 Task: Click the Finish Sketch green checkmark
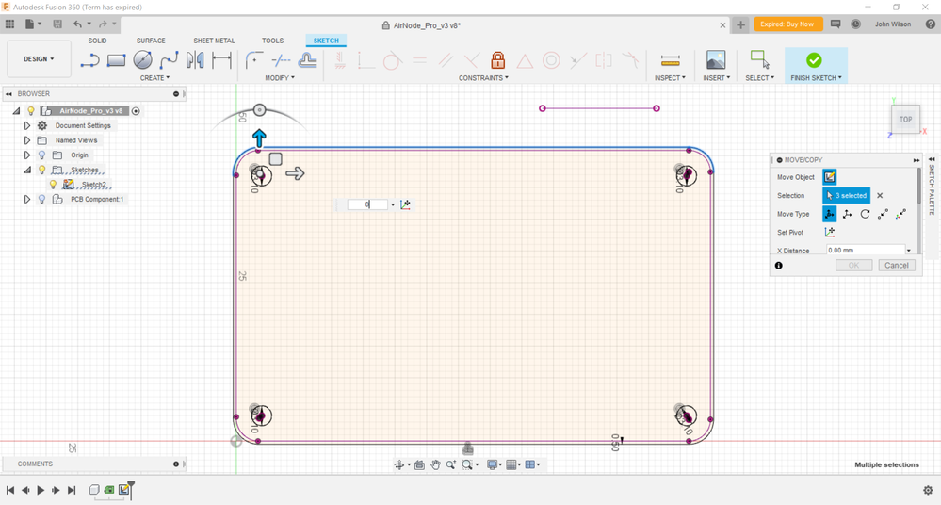[814, 60]
